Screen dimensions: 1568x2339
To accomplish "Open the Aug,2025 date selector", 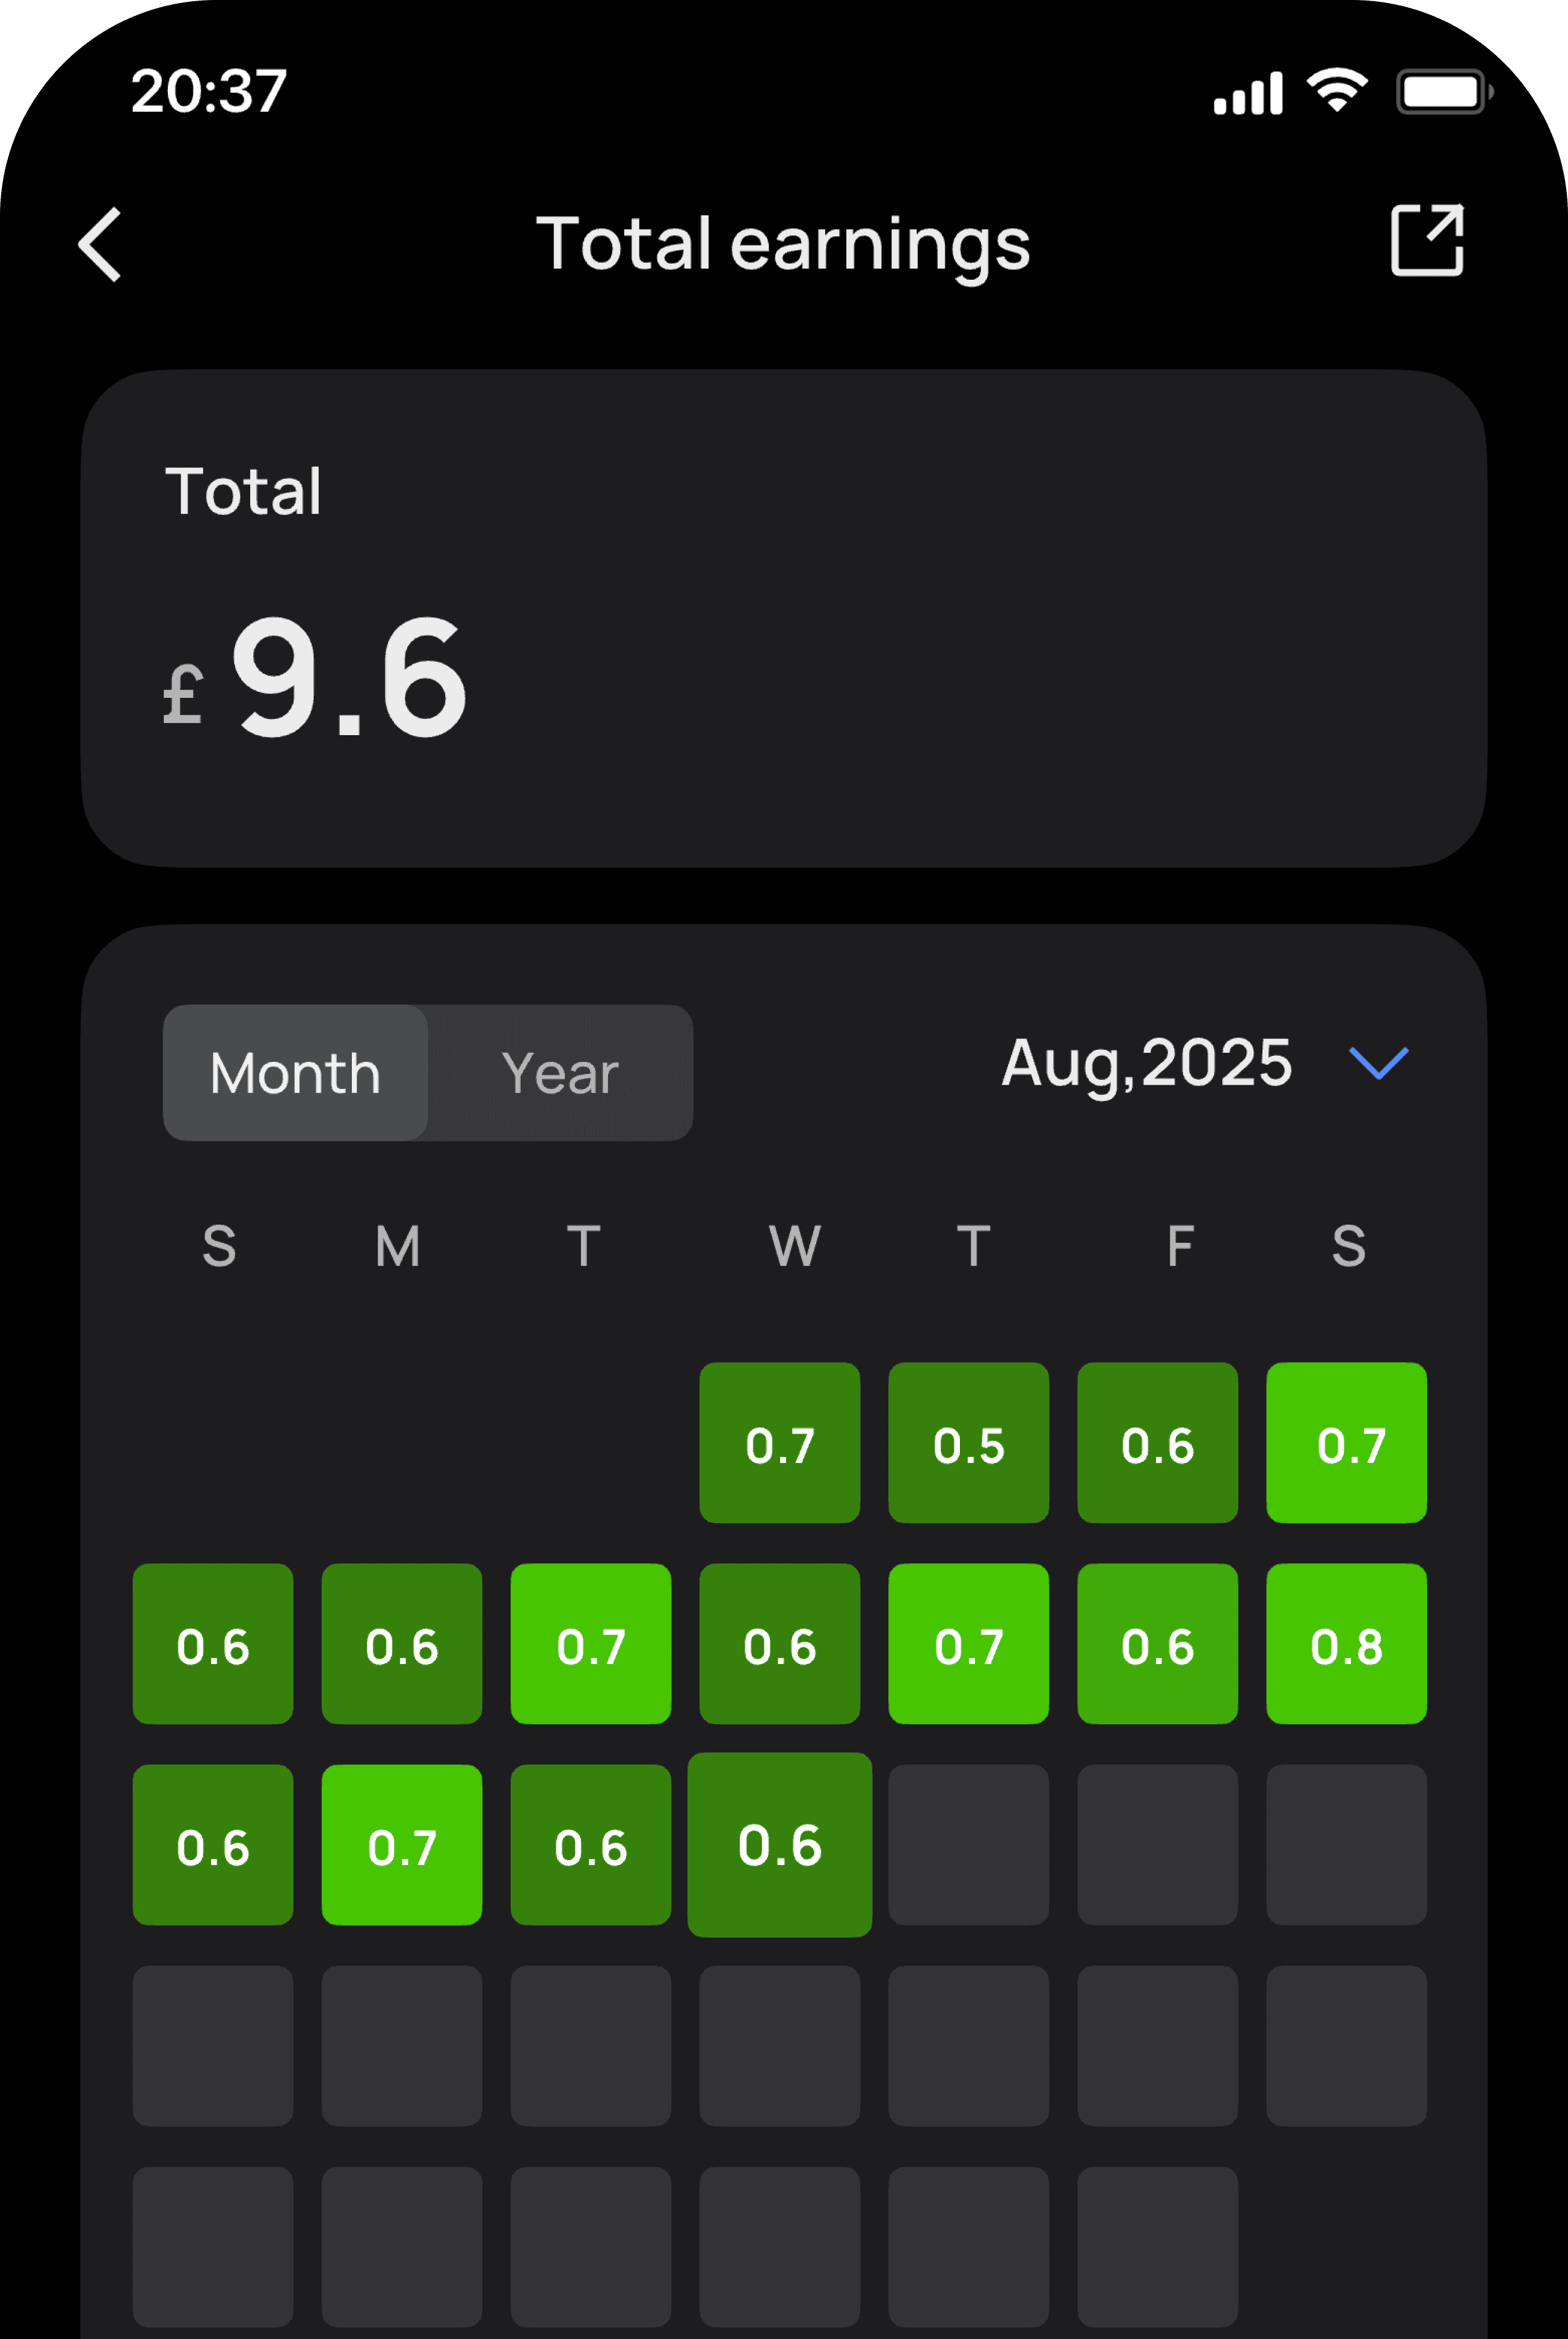I will [x=1147, y=1062].
